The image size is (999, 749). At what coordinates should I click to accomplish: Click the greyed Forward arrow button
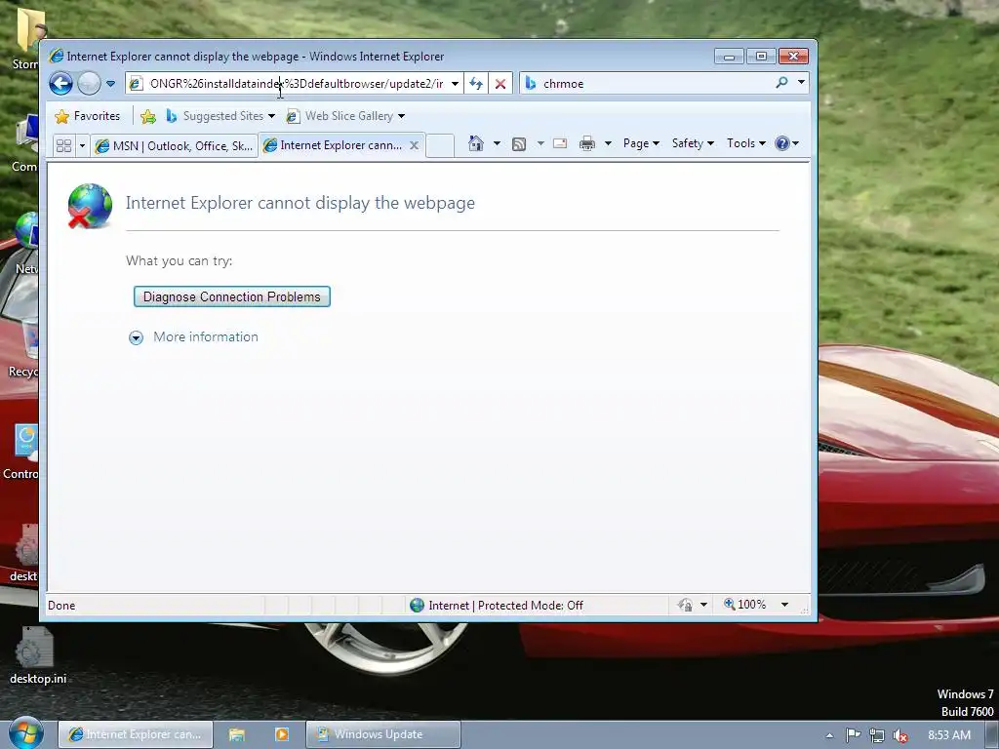click(x=89, y=84)
